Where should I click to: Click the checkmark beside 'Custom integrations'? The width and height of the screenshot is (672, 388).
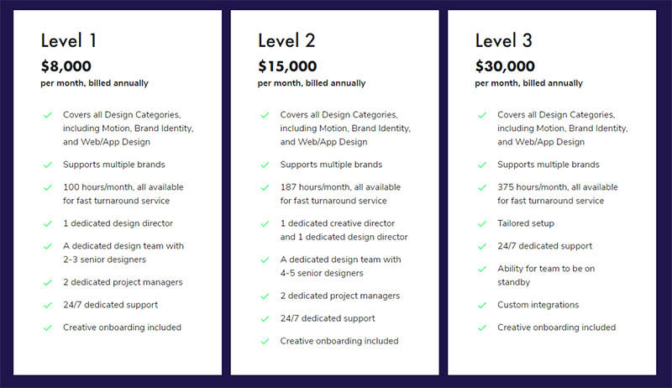pos(482,306)
